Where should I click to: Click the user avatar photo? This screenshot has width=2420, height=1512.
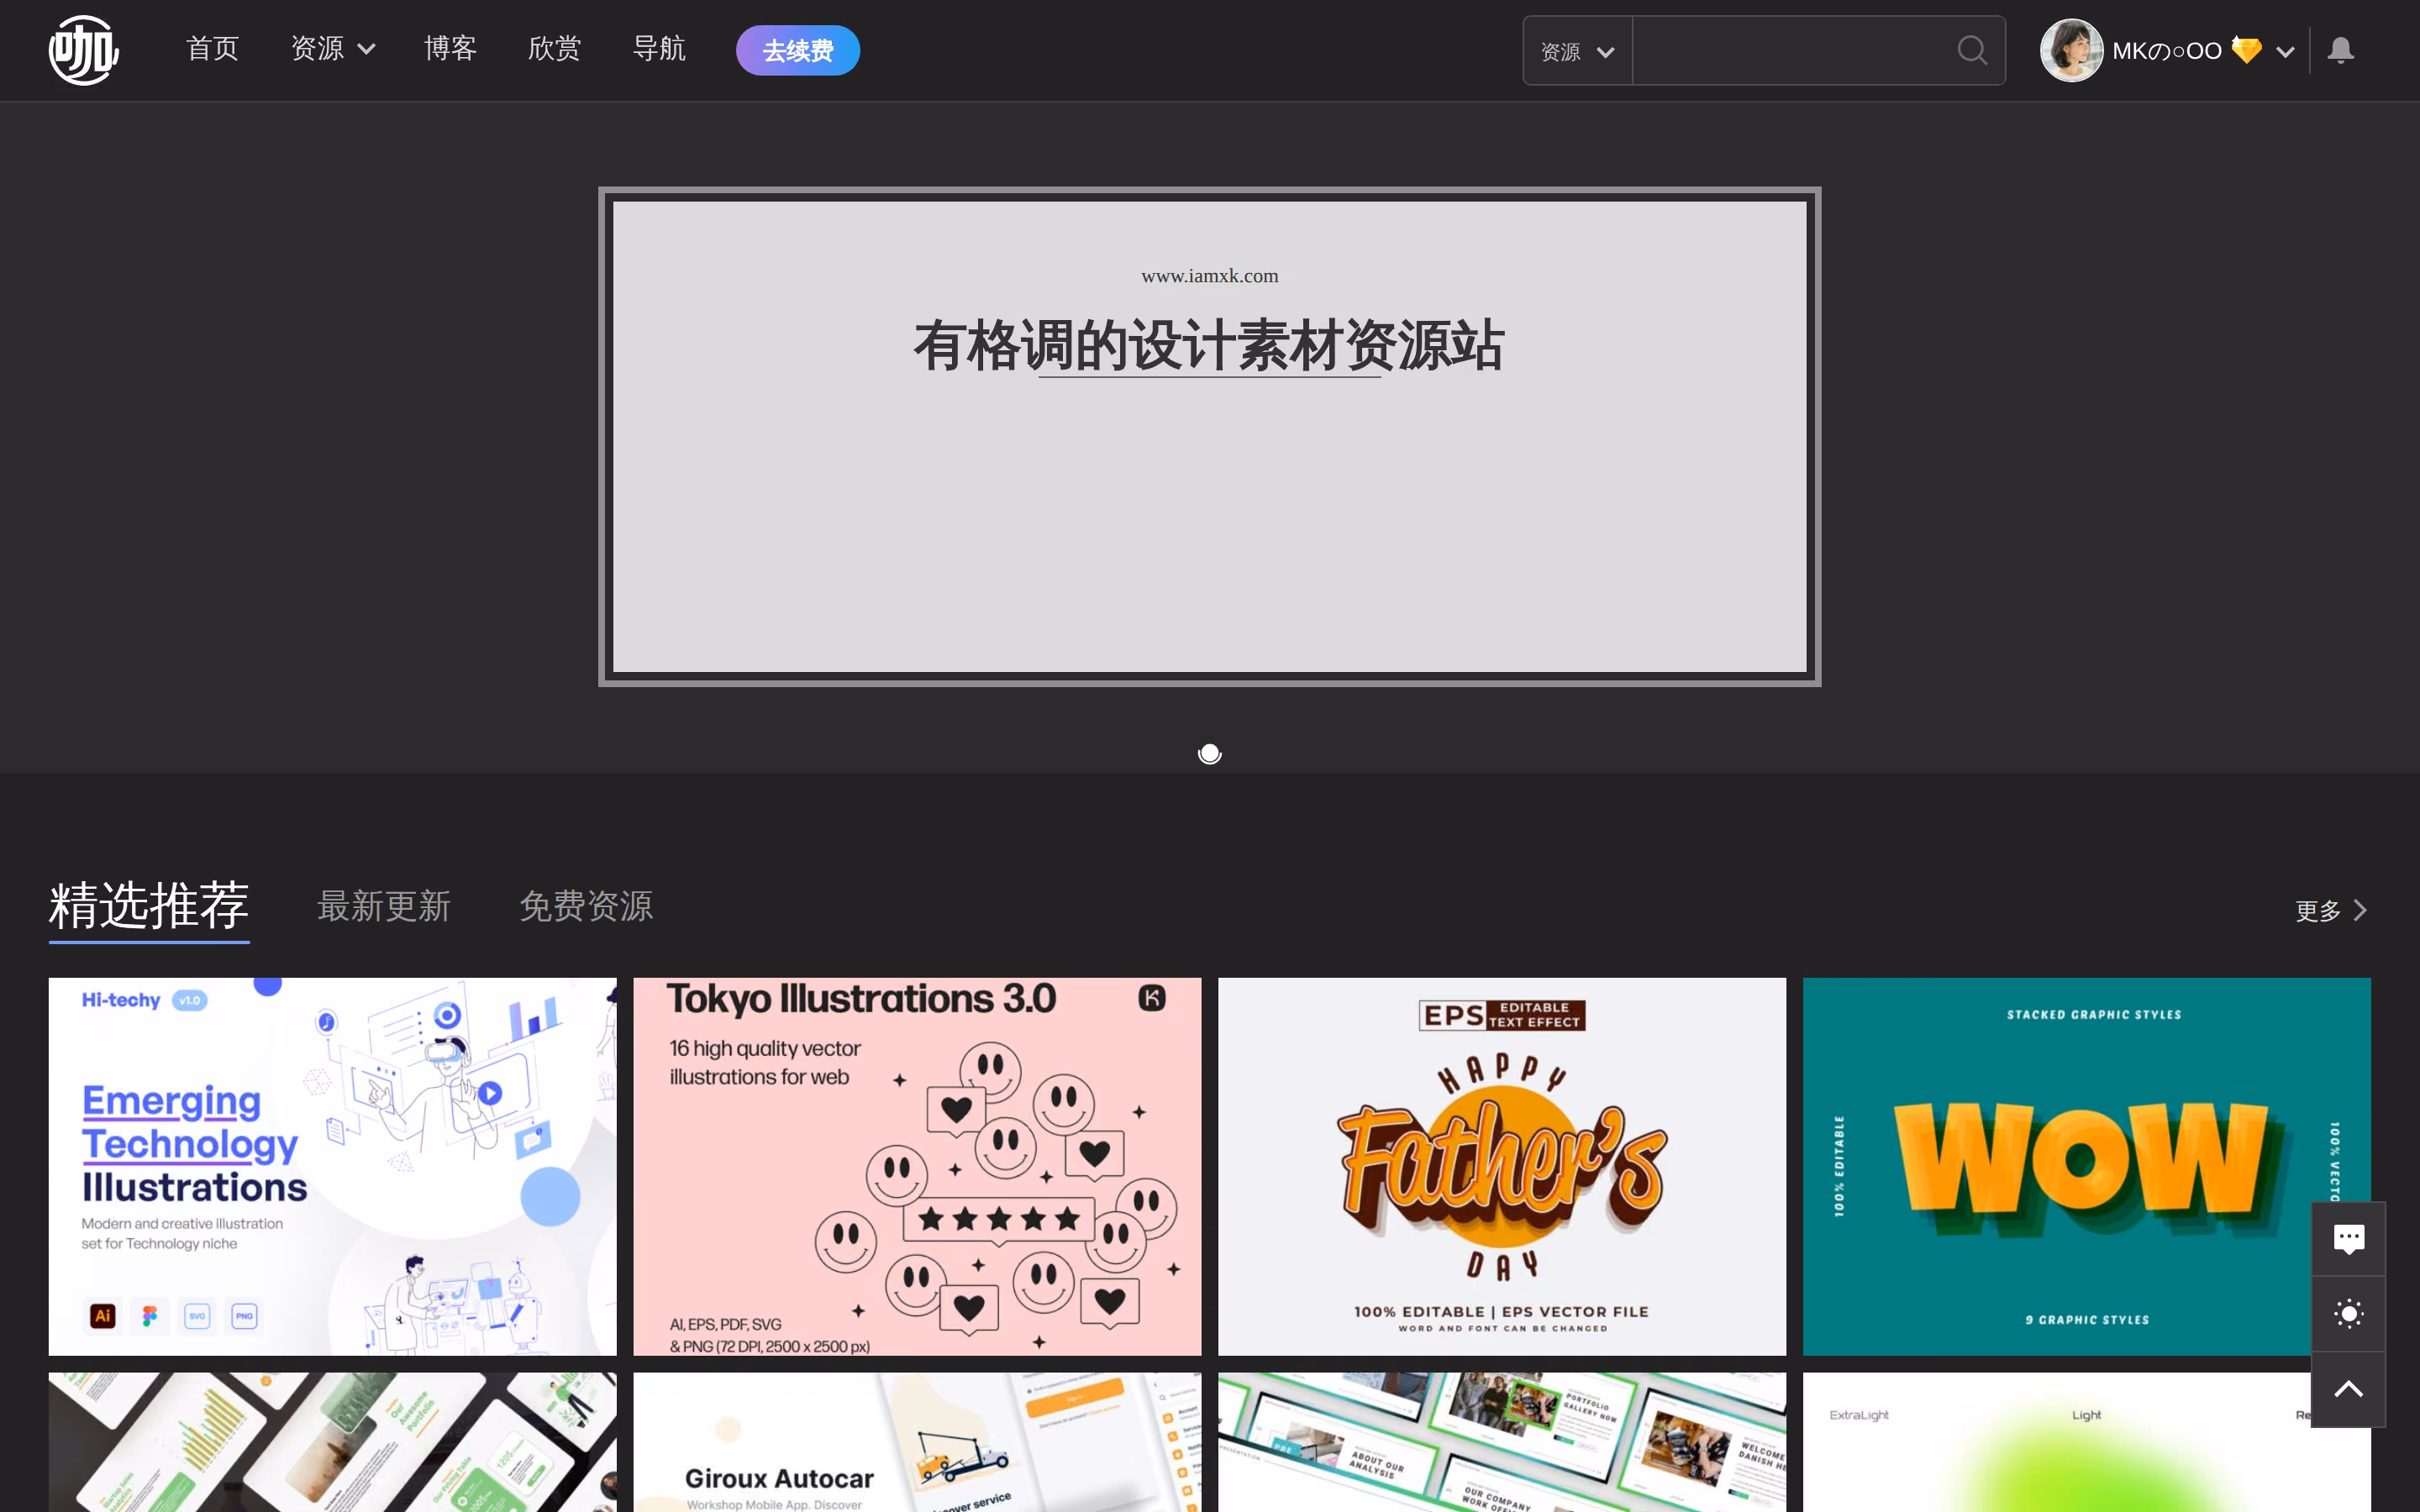click(2071, 50)
